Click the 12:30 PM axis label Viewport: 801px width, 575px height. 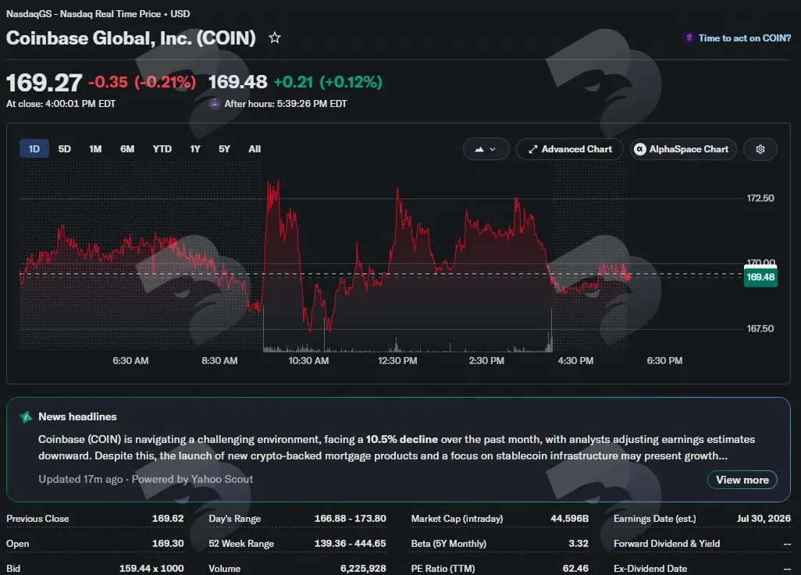point(397,361)
